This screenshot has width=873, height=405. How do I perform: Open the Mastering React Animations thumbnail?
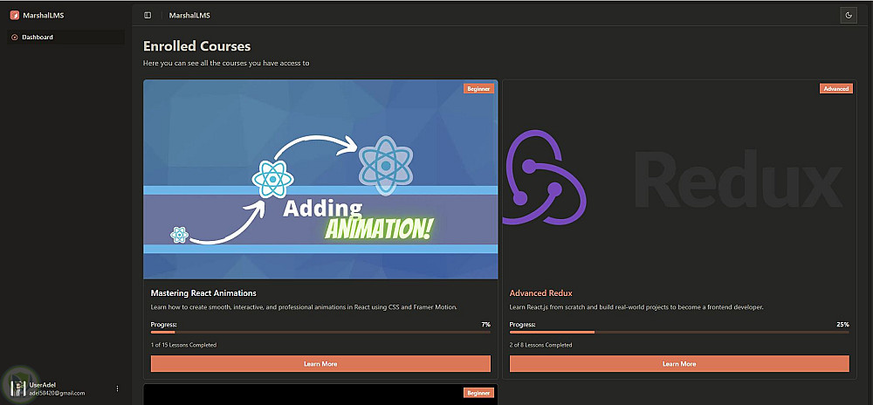click(320, 179)
